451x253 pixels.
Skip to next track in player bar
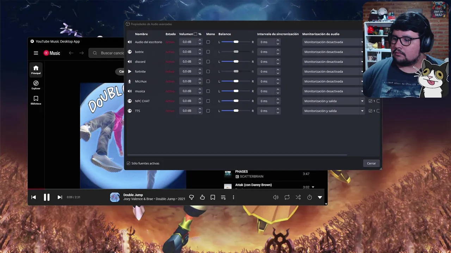[60, 197]
